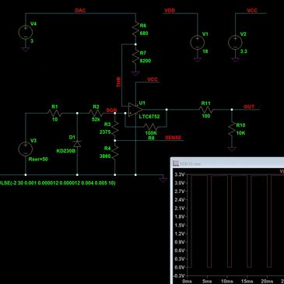The width and height of the screenshot is (284, 284).
Task: Click the SENSE net label
Action: pos(174,138)
